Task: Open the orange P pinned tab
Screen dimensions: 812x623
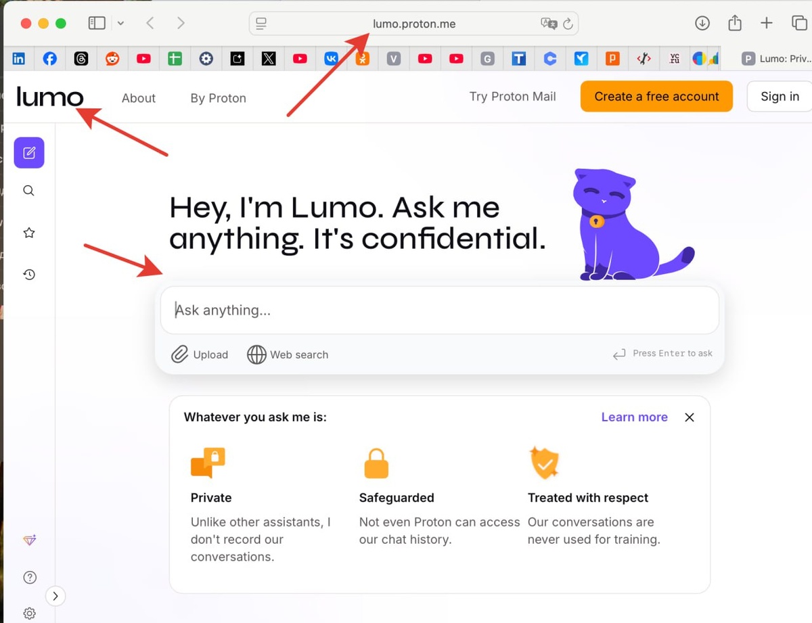Action: click(612, 59)
